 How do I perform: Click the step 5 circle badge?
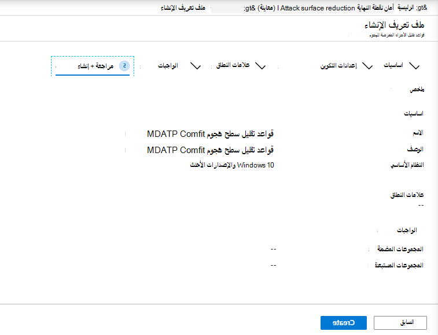coord(124,66)
